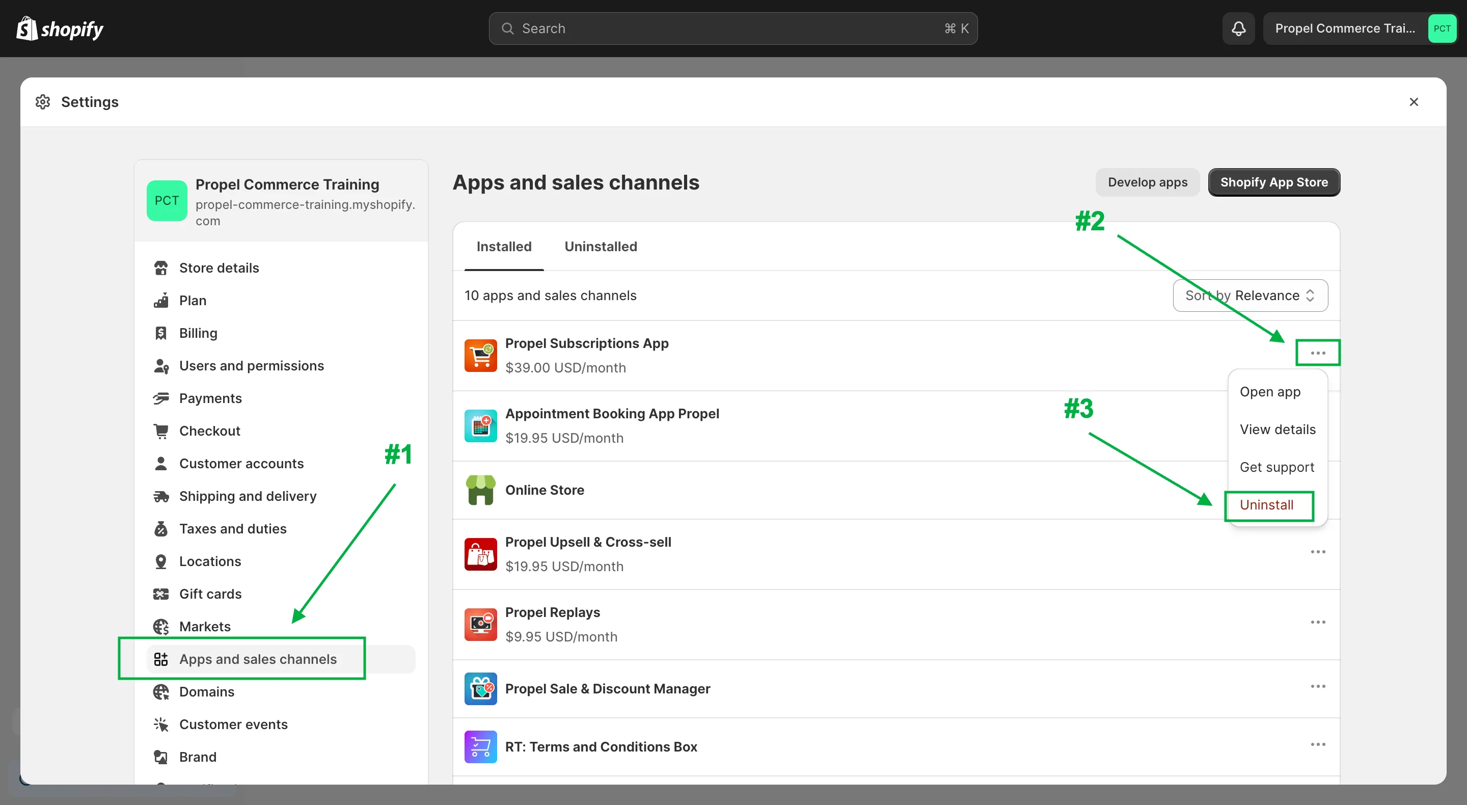
Task: Click the Customer events icon
Action: [x=161, y=725]
